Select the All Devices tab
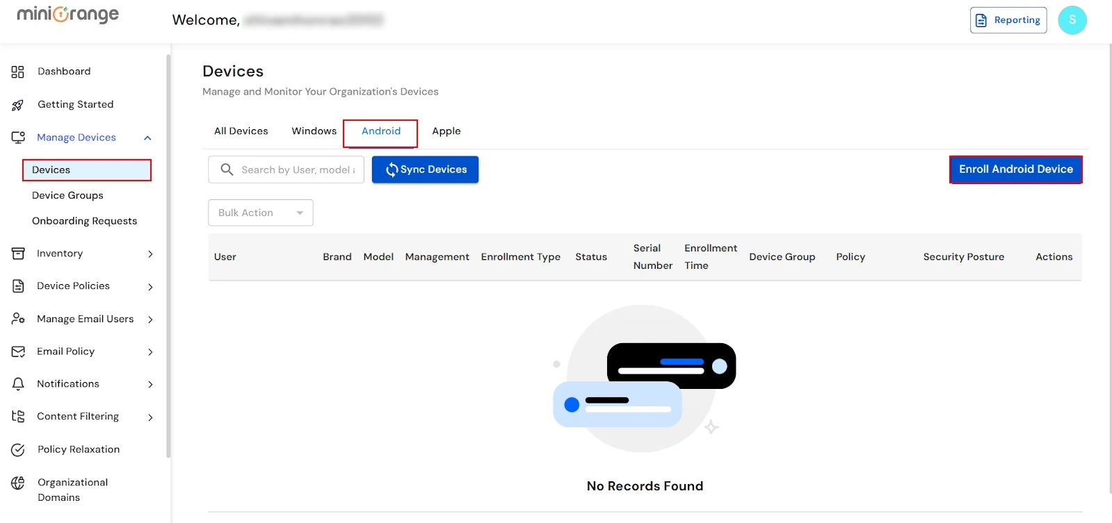This screenshot has height=523, width=1112. [x=241, y=131]
